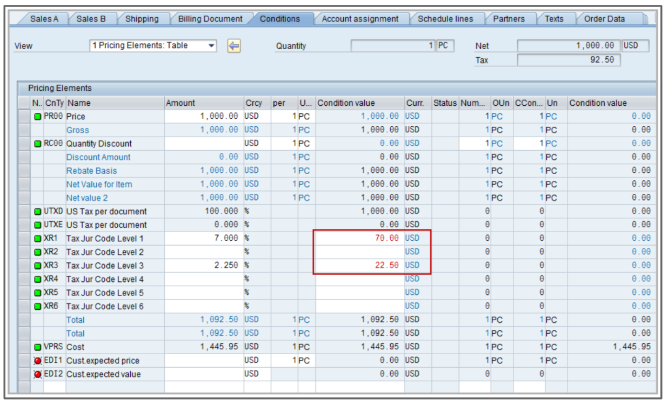Image resolution: width=668 pixels, height=405 pixels.
Task: Expand the tab list overflow after Order Data
Action: tap(645, 19)
